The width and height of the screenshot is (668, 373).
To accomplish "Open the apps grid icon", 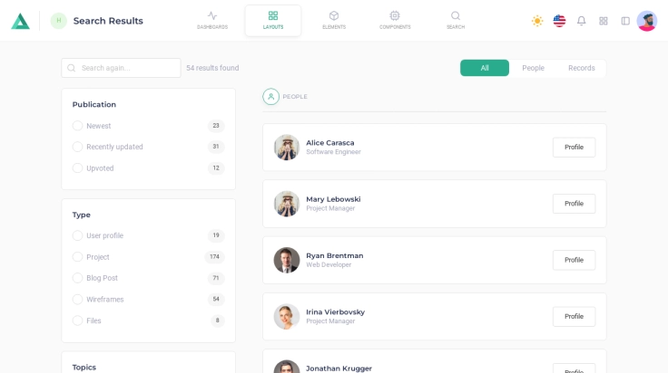I will coord(603,21).
